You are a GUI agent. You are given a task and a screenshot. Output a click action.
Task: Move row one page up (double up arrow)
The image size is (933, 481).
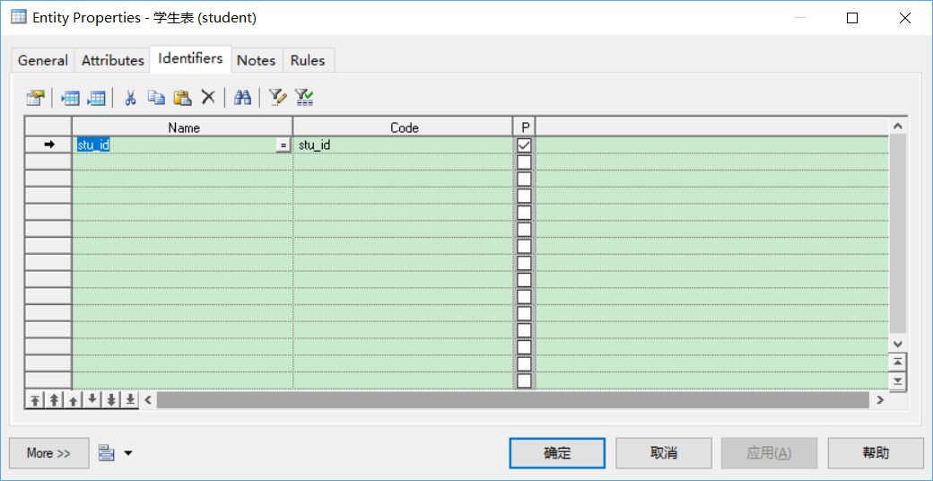pos(54,400)
